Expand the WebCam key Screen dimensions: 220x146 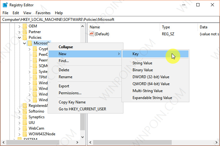point(19,128)
